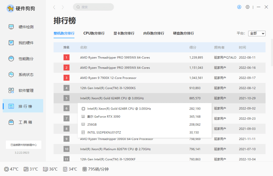273x176 pixels.
Task: Open the settings hexagon icon
Action: [x=248, y=7]
